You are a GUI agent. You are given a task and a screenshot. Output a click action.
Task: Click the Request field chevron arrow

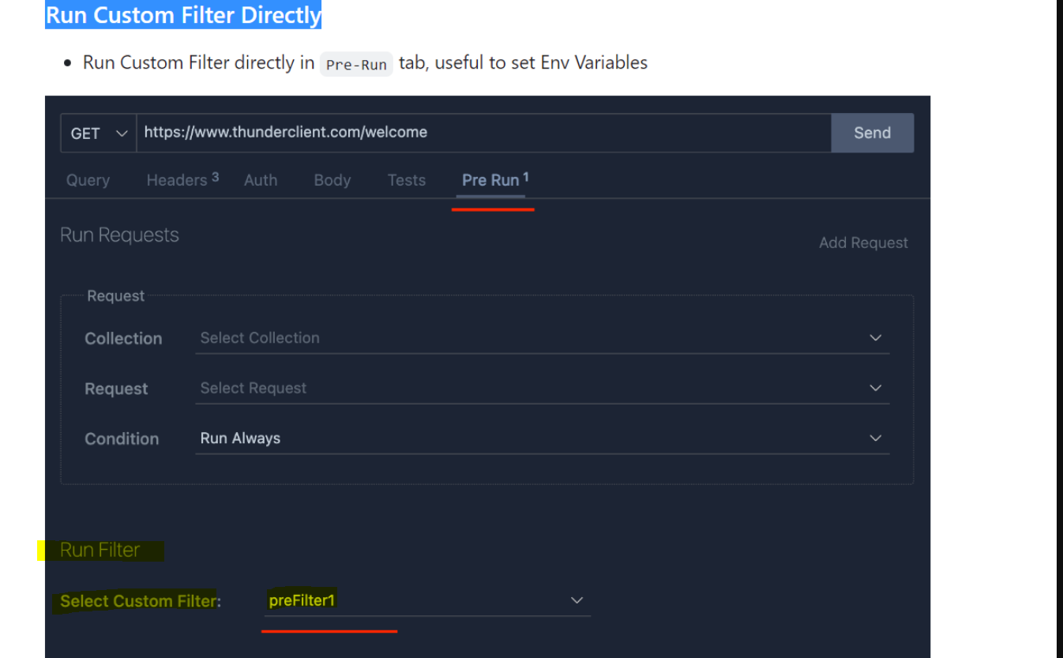(x=875, y=388)
